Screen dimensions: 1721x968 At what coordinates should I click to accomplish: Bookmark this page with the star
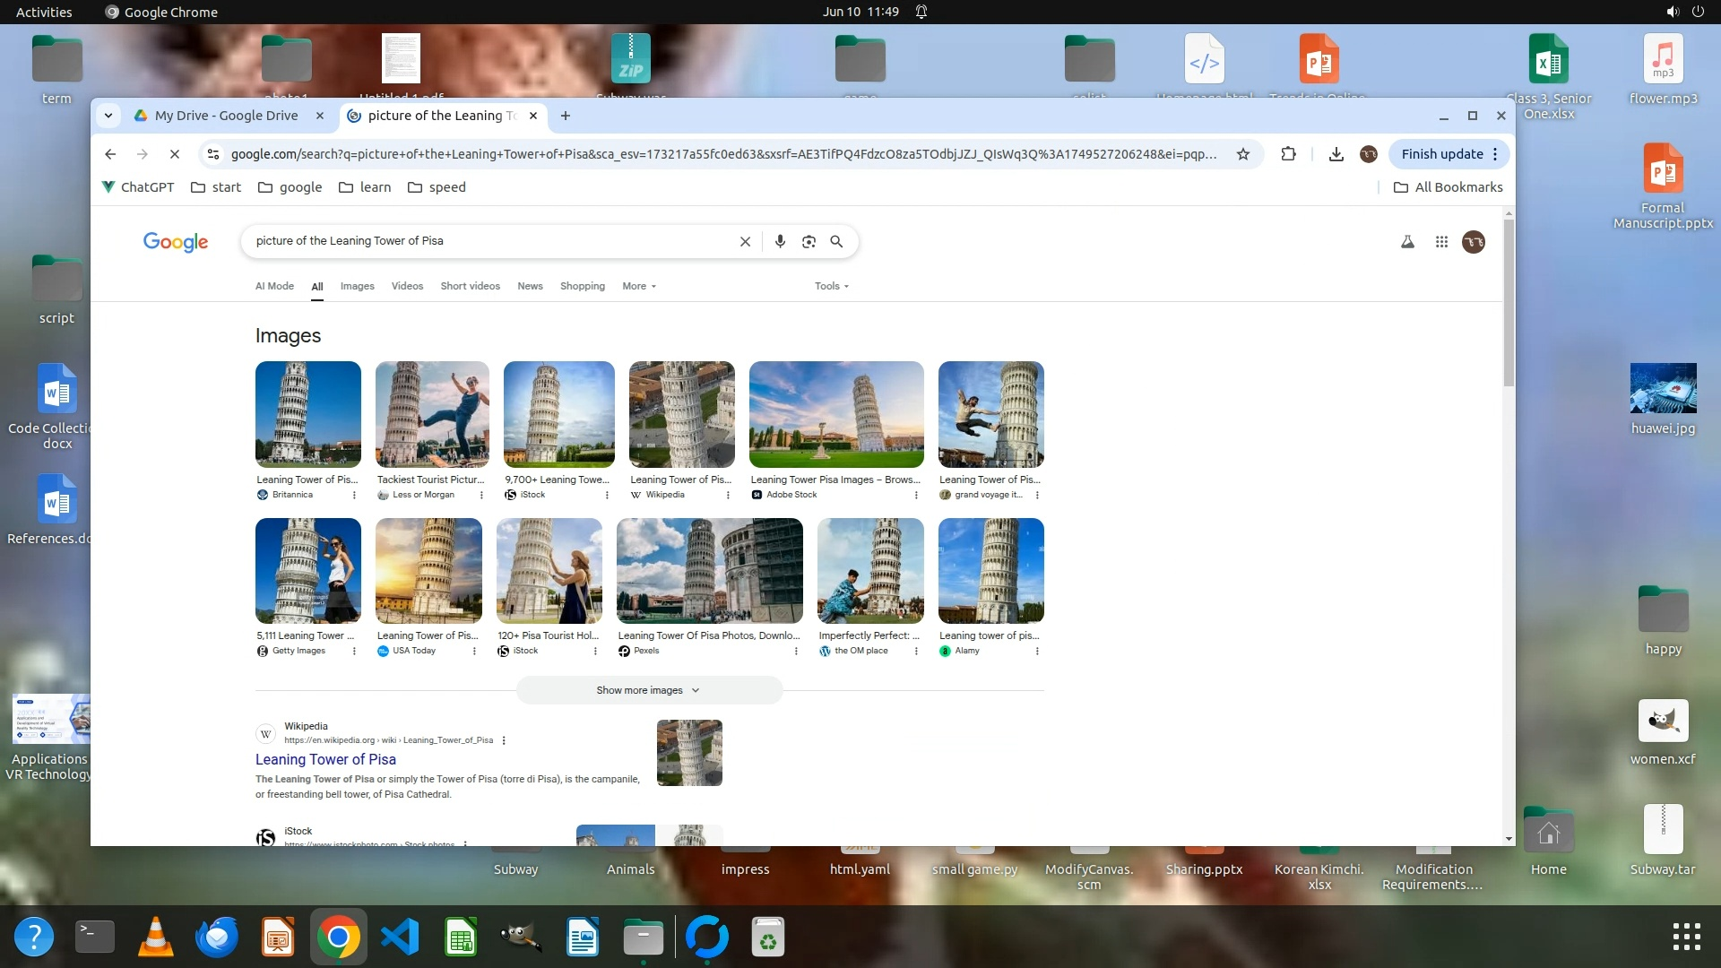click(1243, 154)
